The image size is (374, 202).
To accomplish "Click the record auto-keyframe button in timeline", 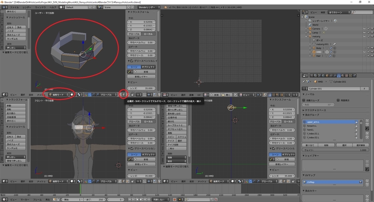I will (x=175, y=199).
